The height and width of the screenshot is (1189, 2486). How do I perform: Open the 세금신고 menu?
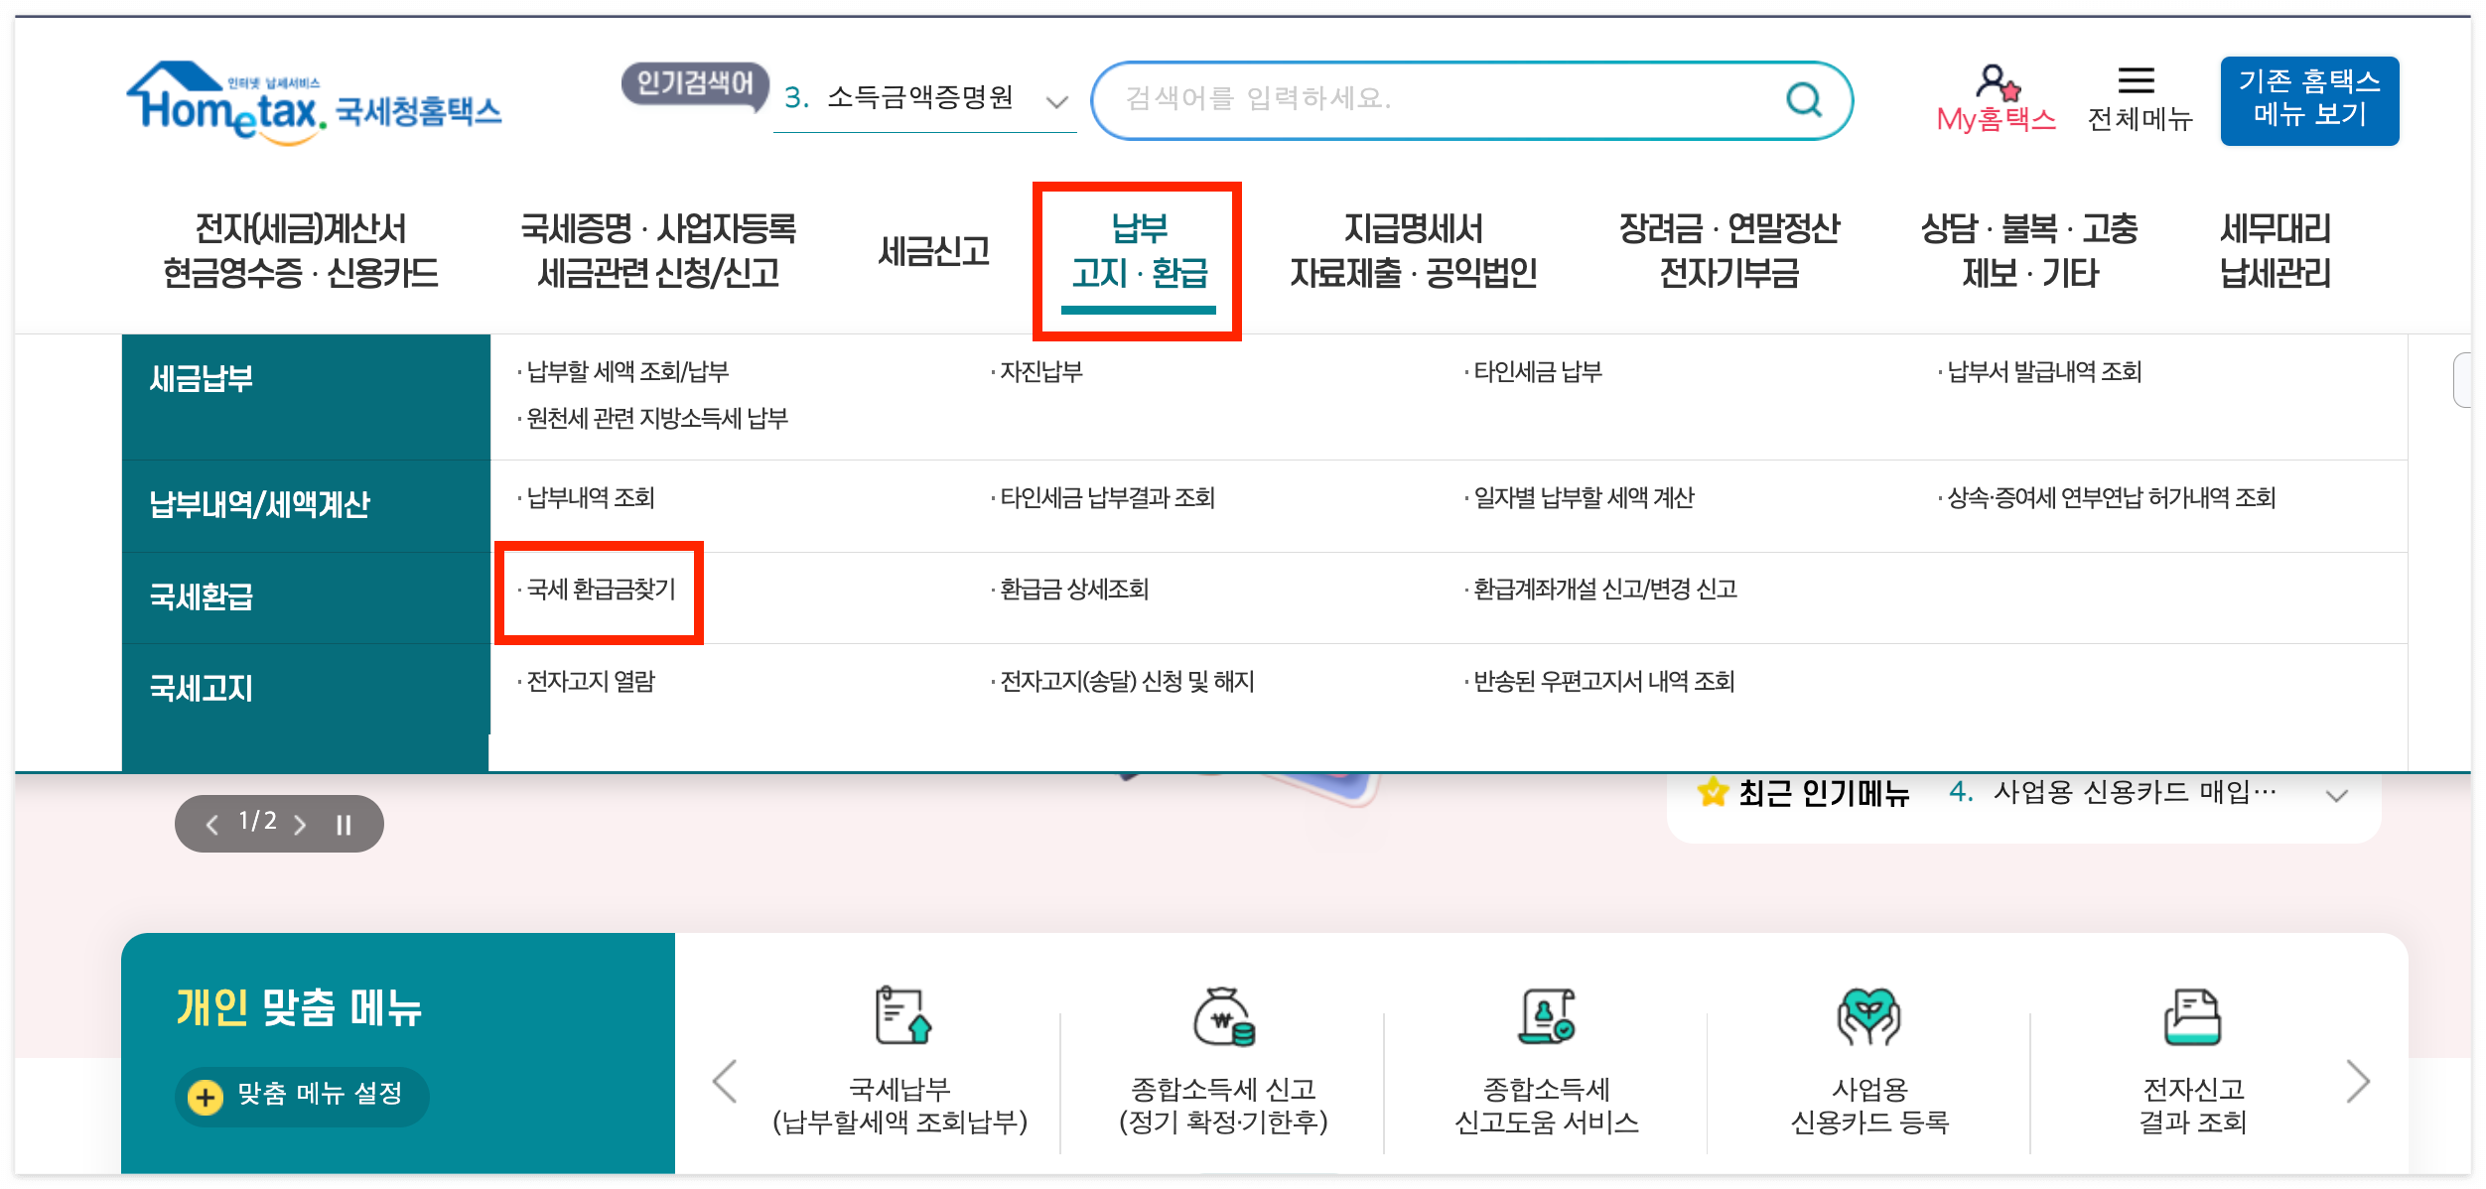tap(934, 251)
